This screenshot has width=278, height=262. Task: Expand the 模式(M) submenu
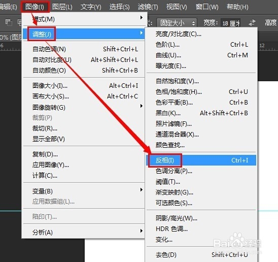tap(84, 19)
